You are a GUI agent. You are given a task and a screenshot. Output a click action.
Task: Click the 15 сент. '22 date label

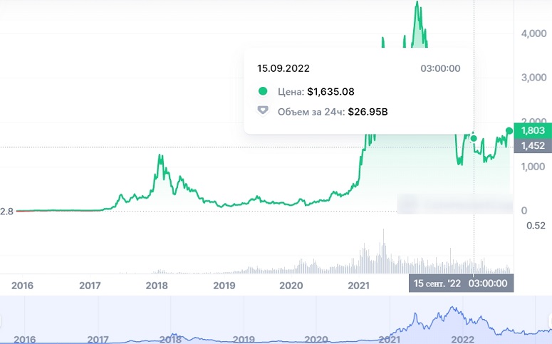click(437, 283)
